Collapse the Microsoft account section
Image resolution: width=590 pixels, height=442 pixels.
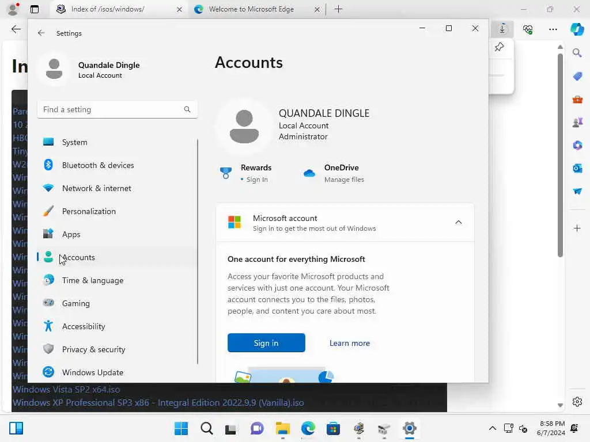click(x=458, y=223)
